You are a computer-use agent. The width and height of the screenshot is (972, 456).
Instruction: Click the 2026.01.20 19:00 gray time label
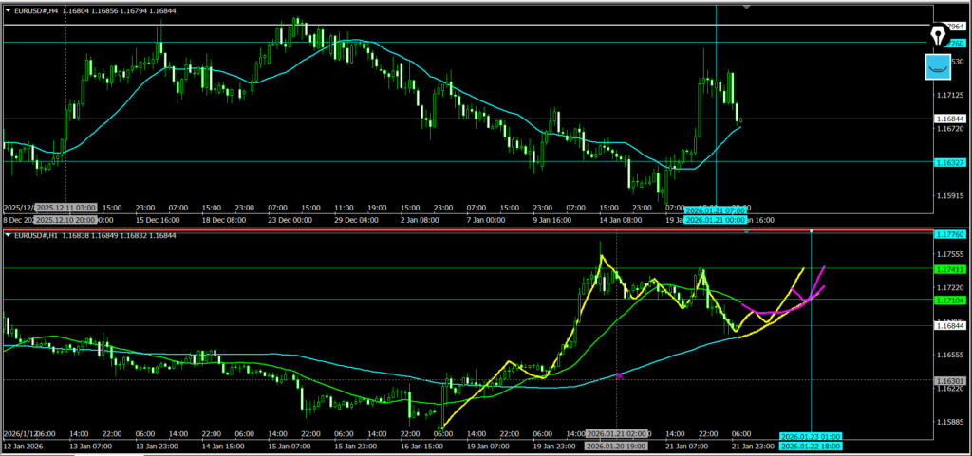pos(616,446)
